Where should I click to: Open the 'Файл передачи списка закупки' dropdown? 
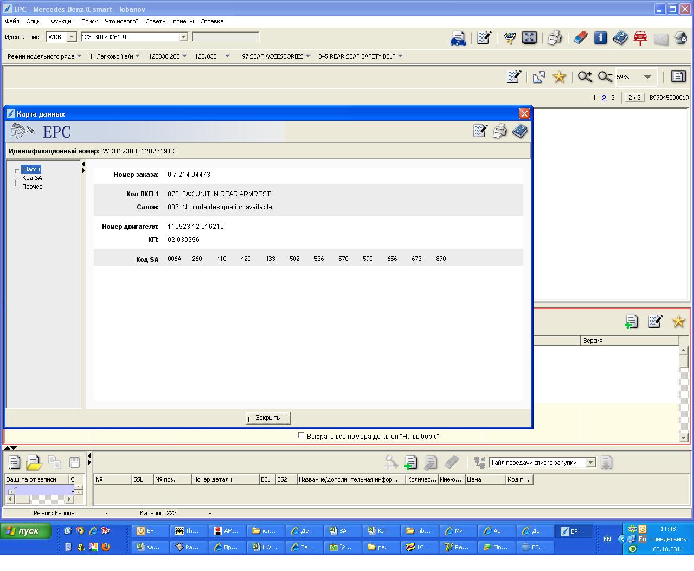pos(590,463)
